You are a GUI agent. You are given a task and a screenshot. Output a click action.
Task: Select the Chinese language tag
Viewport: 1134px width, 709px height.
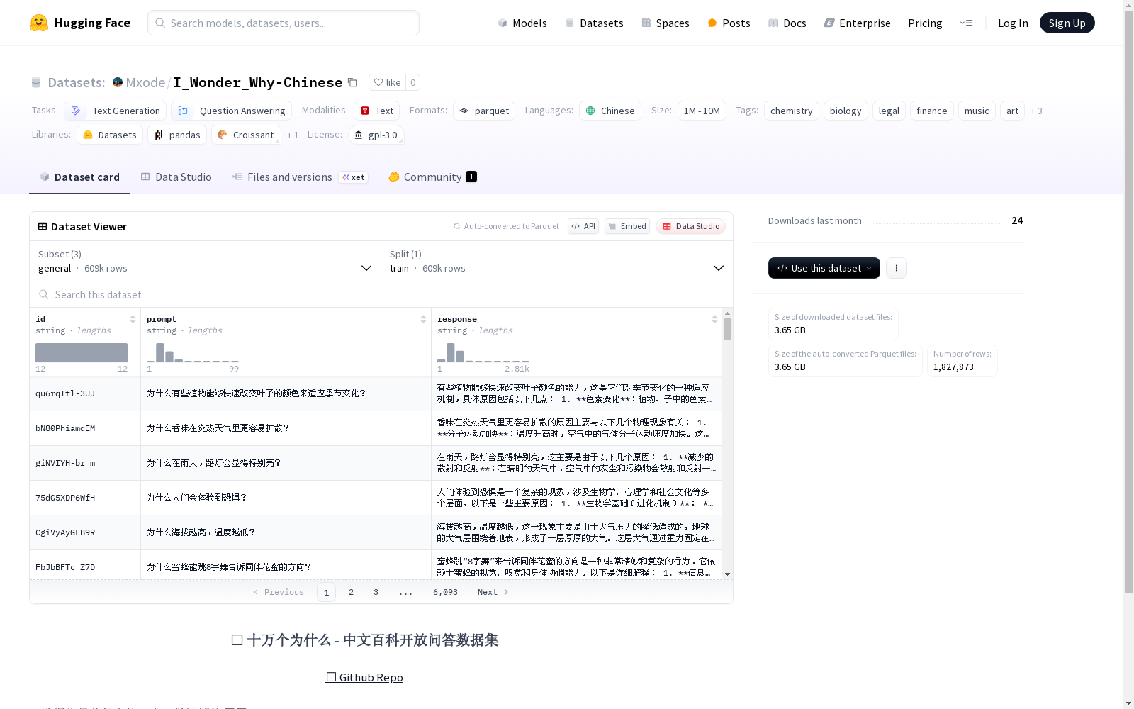pos(610,111)
